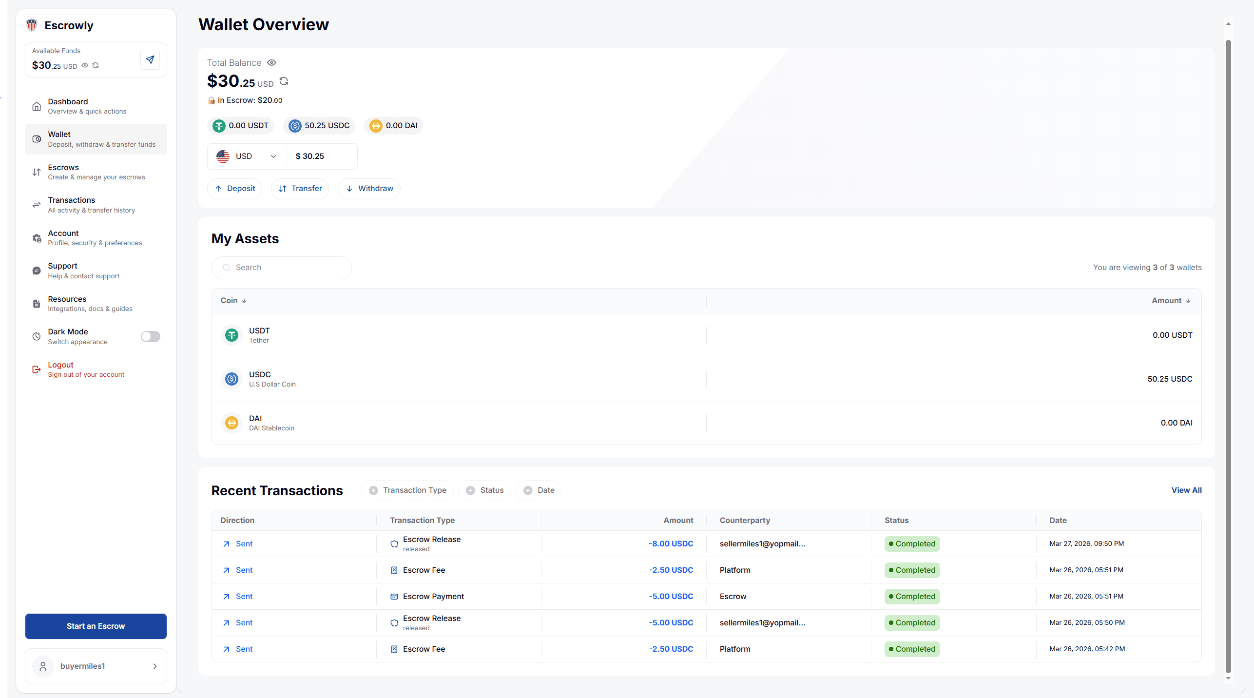Refresh Available Funds in sidebar
This screenshot has height=698, width=1254.
96,65
